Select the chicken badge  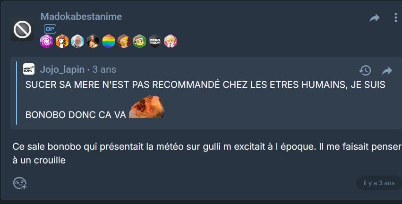click(62, 41)
